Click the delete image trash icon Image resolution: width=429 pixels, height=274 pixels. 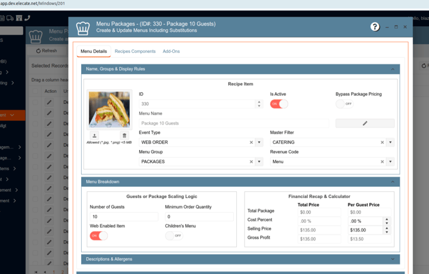point(124,135)
